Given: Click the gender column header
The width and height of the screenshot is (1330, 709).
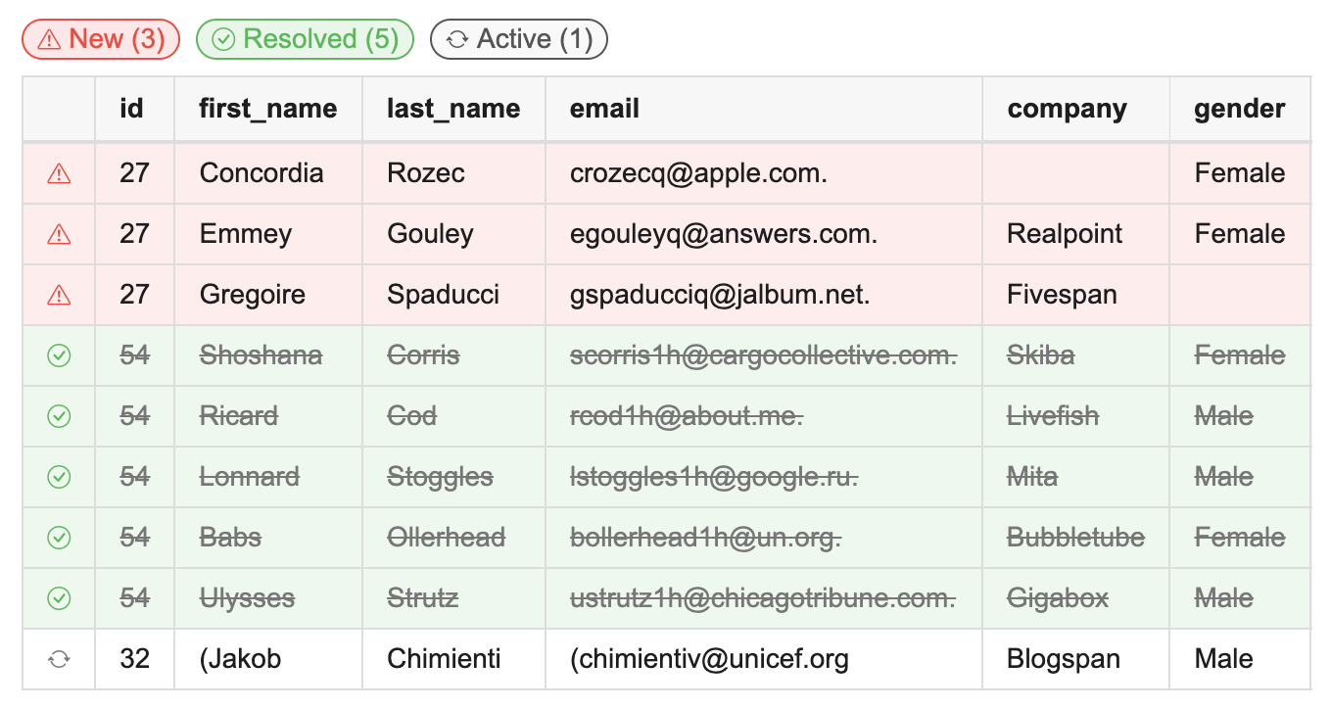Looking at the screenshot, I should (1239, 109).
